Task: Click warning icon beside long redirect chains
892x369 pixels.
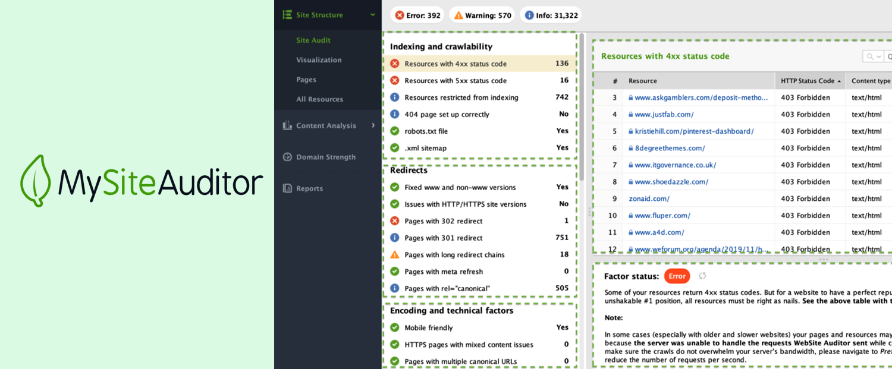Action: point(394,254)
